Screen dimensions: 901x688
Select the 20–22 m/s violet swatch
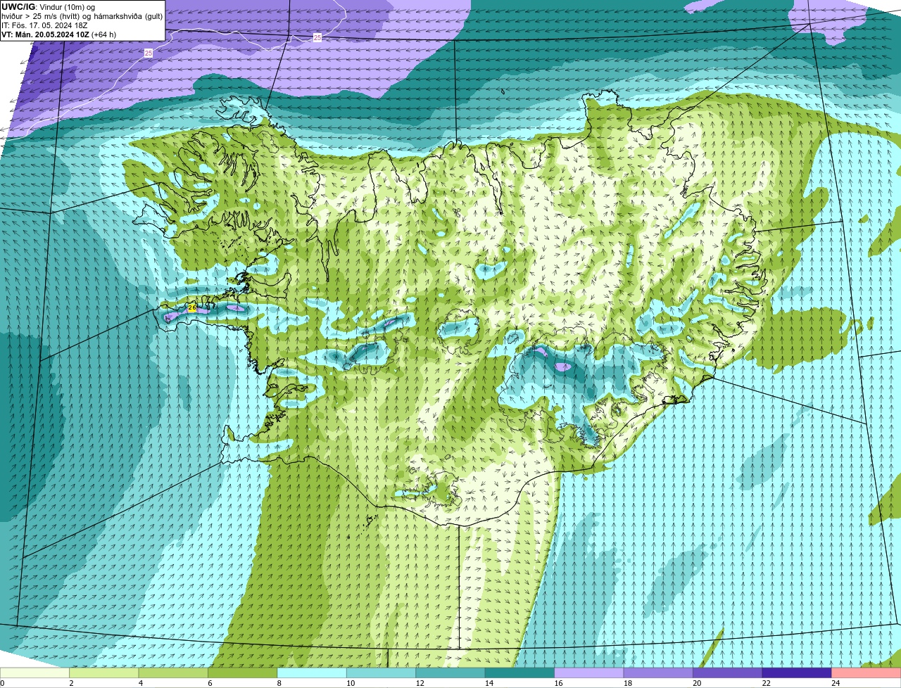[x=727, y=673]
